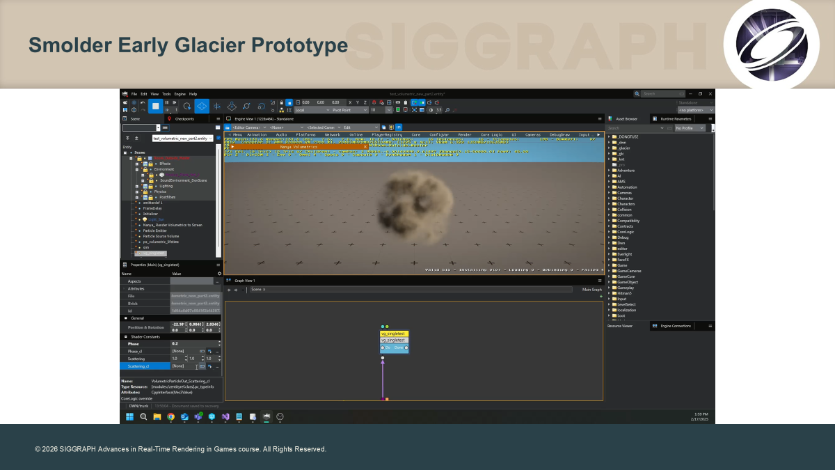Expand the Adventure folder
This screenshot has width=835, height=470.
609,170
